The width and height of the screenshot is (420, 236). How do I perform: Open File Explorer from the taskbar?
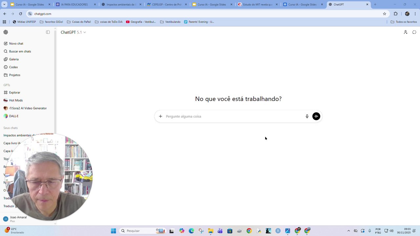pos(211,231)
